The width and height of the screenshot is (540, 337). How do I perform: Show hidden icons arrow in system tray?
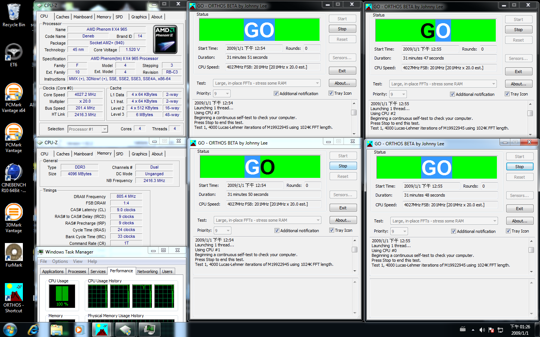click(473, 330)
